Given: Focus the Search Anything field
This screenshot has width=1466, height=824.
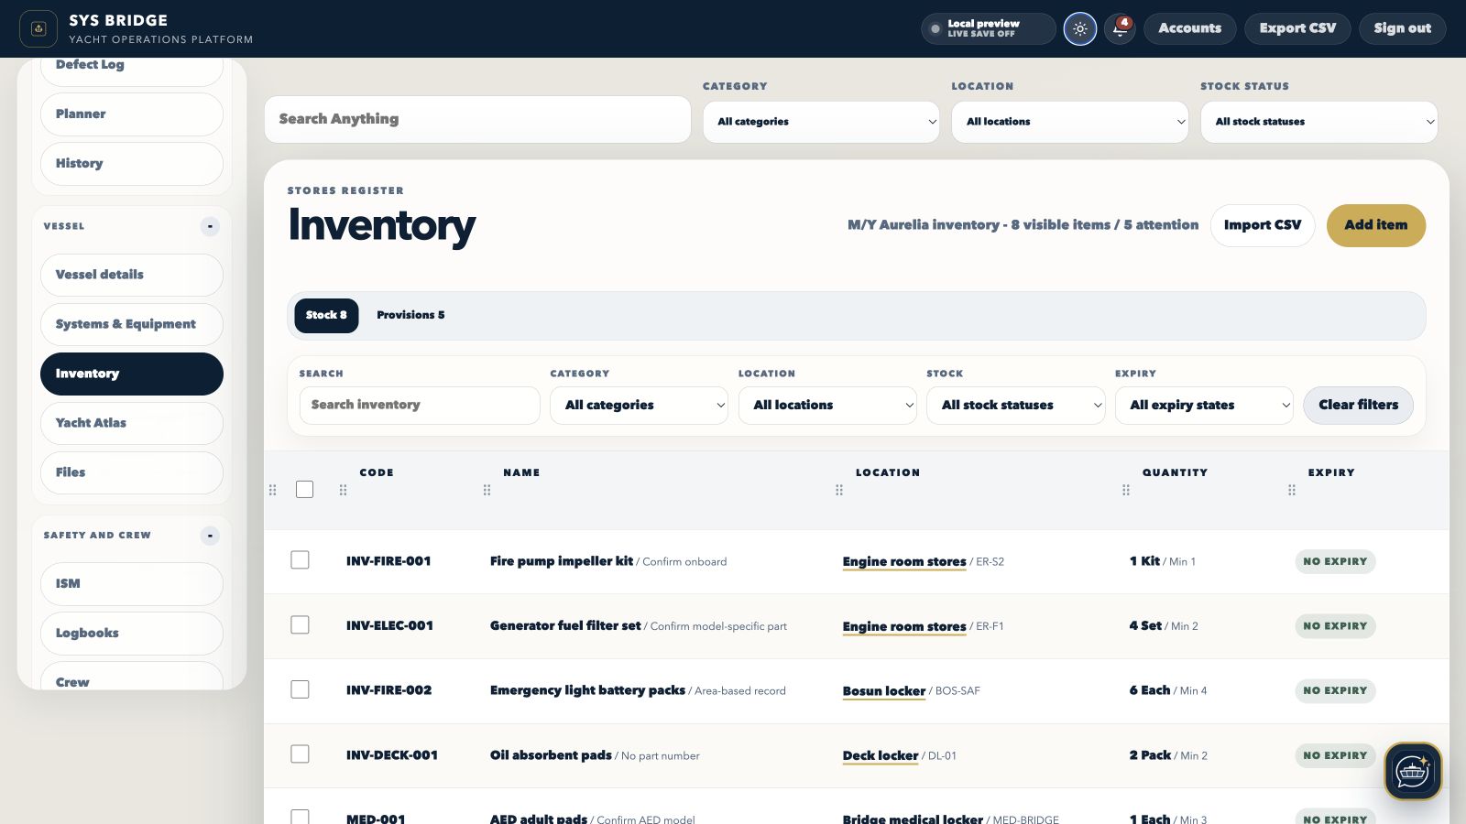Looking at the screenshot, I should pos(477,119).
